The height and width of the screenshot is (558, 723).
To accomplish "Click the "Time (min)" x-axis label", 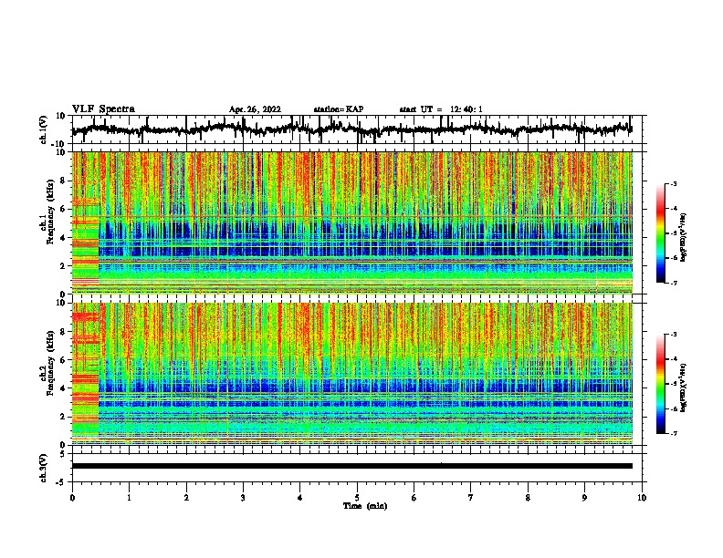I will 365,506.
